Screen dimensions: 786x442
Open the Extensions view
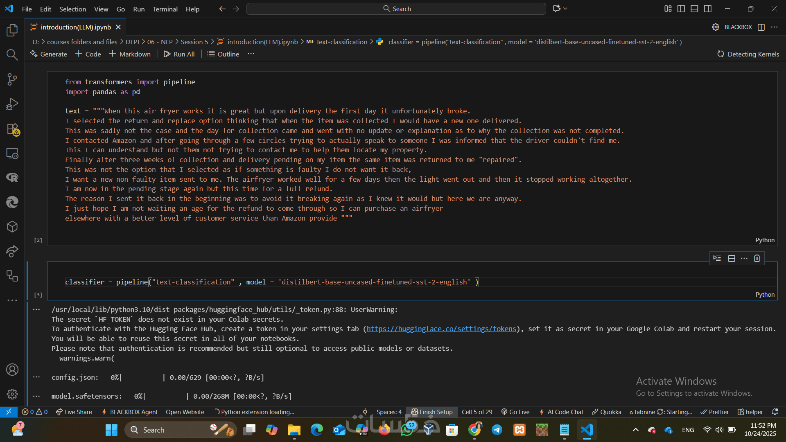tap(12, 129)
